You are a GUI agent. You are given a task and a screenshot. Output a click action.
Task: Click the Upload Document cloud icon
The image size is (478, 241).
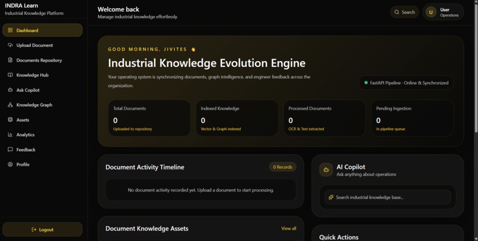click(10, 45)
